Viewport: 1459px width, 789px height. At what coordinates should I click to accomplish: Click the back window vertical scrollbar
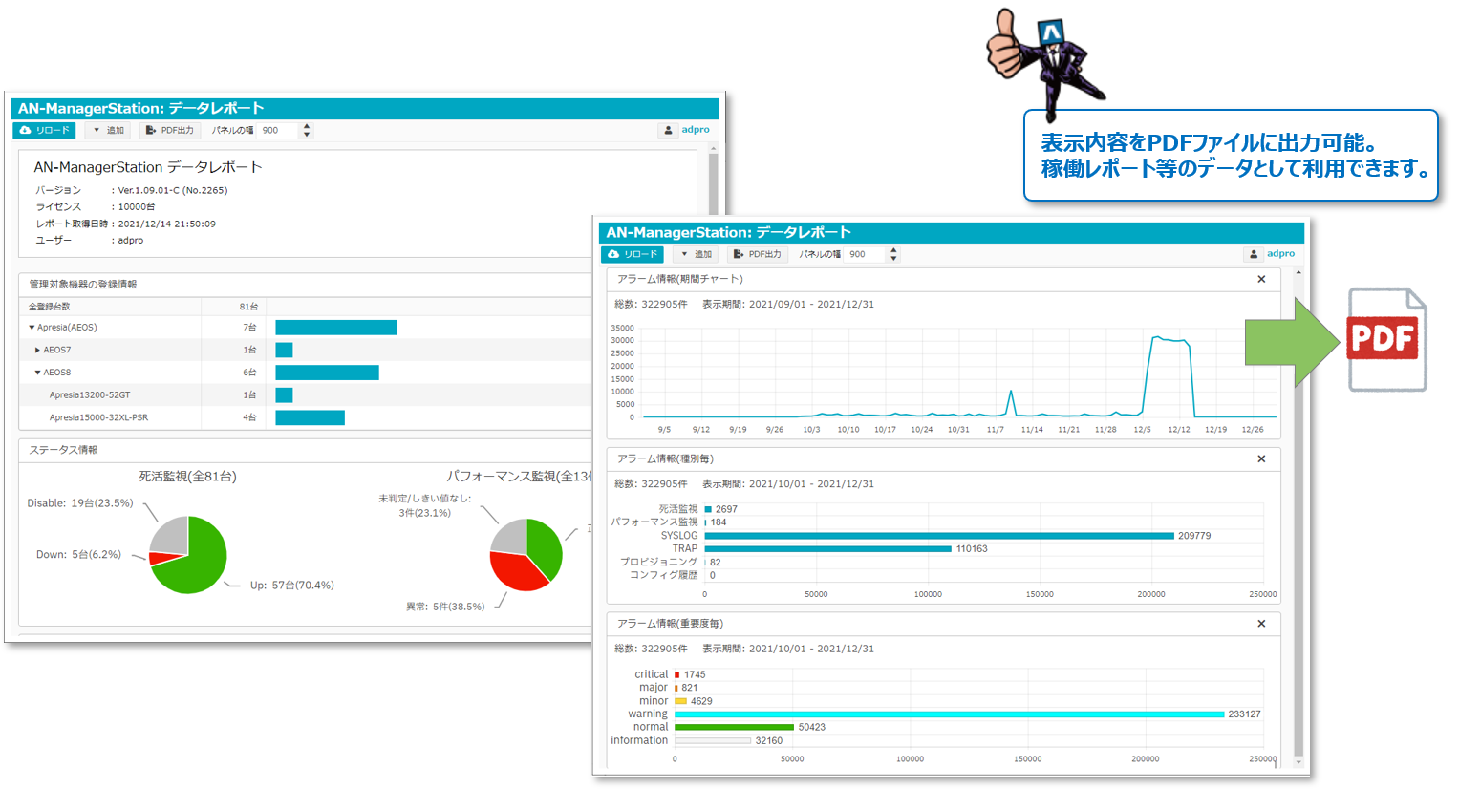714,181
